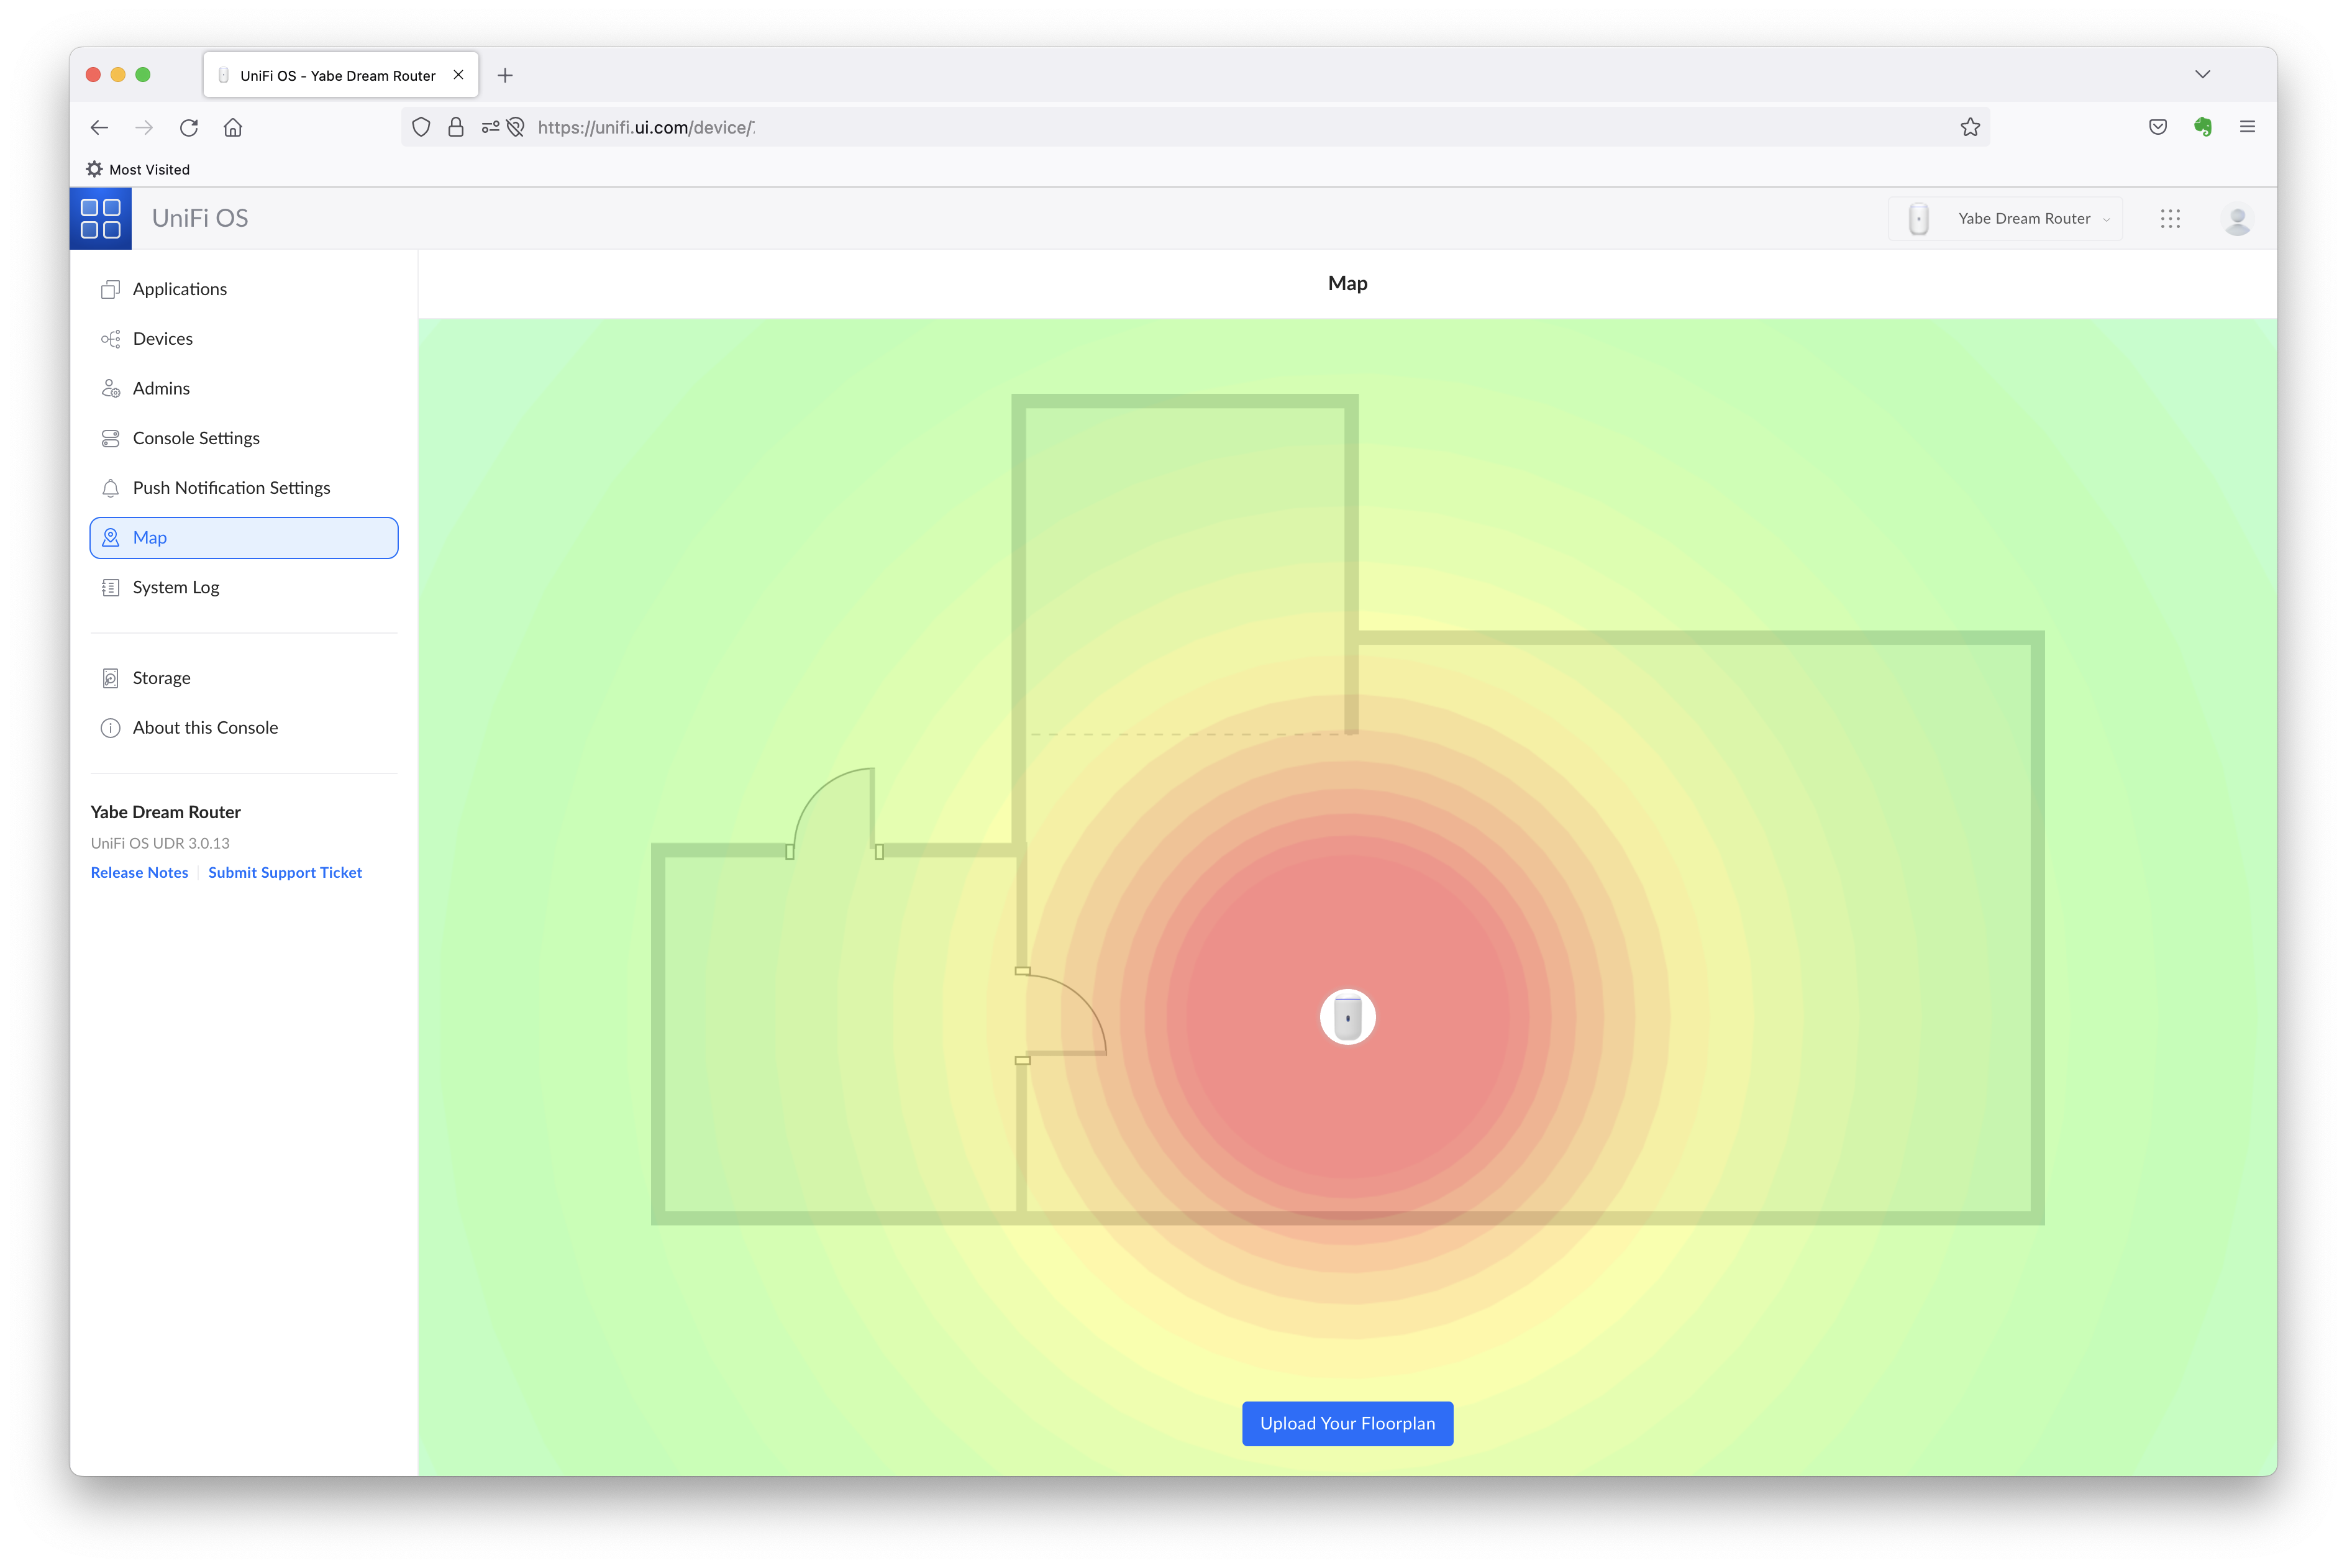The width and height of the screenshot is (2347, 1568).
Task: Go forward in browser history
Action: click(144, 127)
